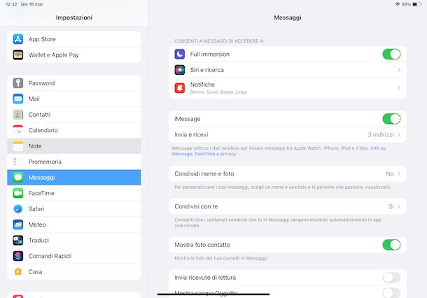Tap the Promemoria icon
The width and height of the screenshot is (427, 298).
click(x=18, y=162)
